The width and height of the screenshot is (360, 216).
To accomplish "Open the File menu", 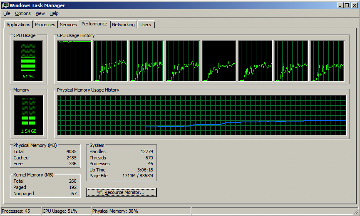I will (x=7, y=14).
